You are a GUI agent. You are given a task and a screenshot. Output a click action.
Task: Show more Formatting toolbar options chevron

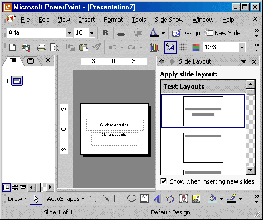(x=256, y=33)
